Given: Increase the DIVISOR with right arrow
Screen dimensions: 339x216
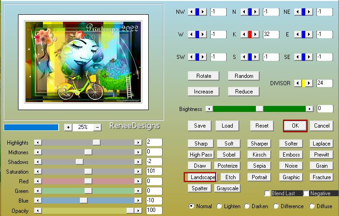Looking at the screenshot, I should [x=309, y=83].
